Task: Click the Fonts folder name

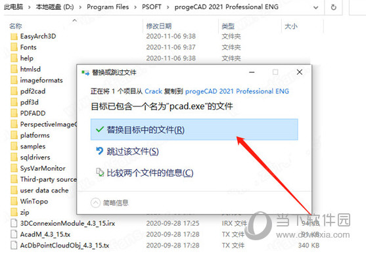Action: coord(28,47)
